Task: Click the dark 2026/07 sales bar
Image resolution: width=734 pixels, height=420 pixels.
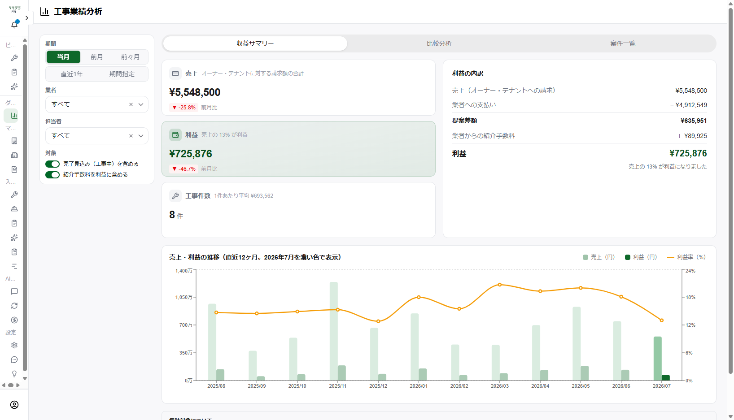Action: tap(658, 359)
